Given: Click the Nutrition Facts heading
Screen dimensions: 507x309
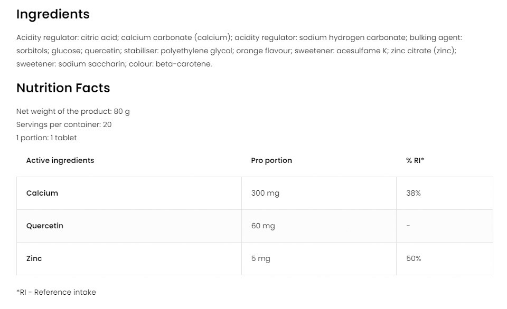Looking at the screenshot, I should [63, 88].
